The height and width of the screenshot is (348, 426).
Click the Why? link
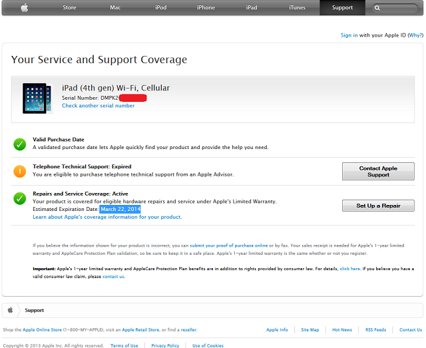(415, 35)
